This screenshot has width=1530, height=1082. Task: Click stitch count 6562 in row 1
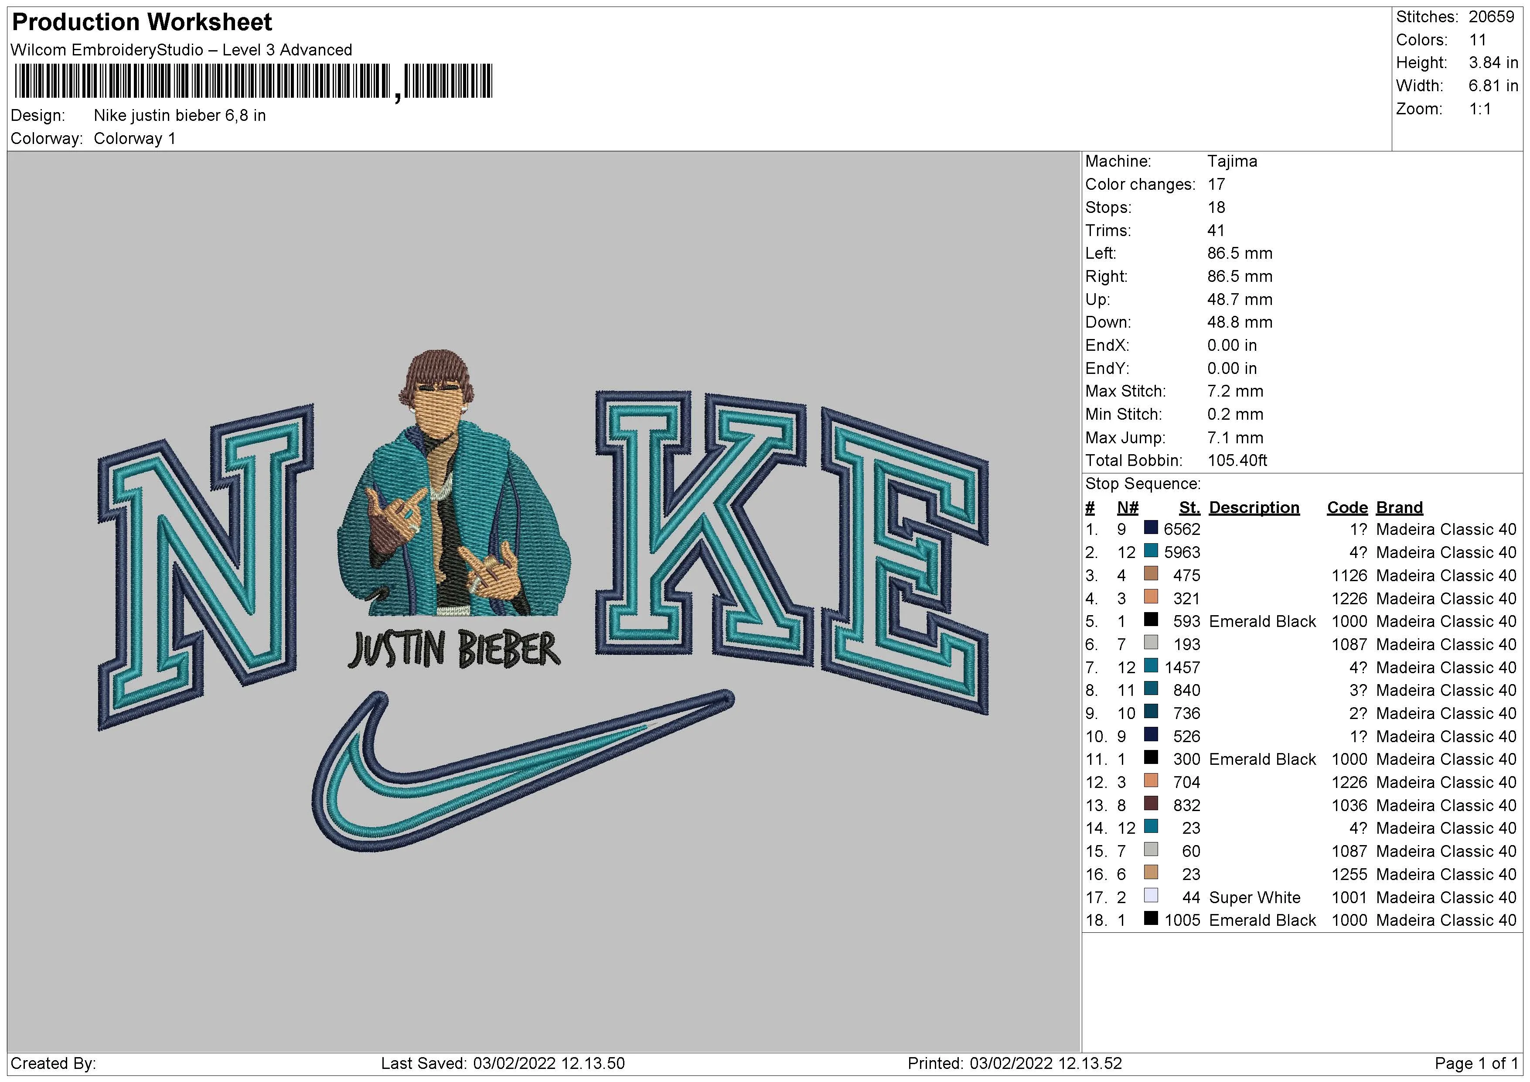click(x=1182, y=529)
